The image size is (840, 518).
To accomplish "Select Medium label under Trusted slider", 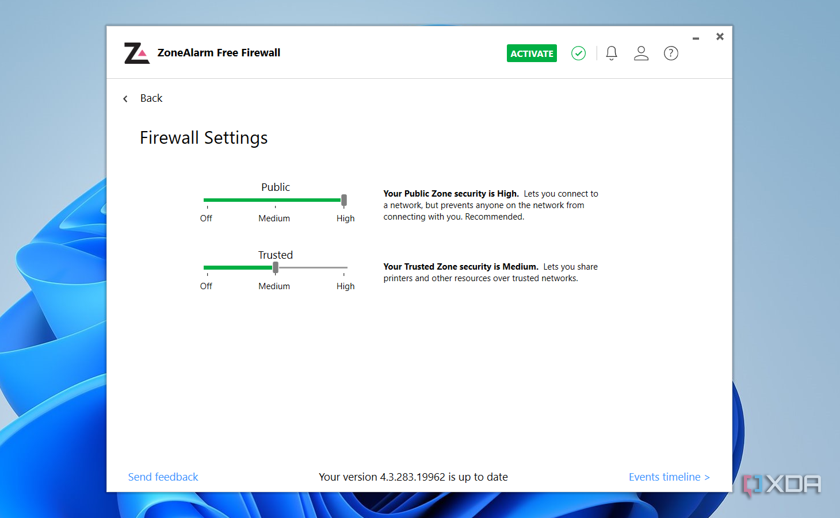I will [x=274, y=286].
